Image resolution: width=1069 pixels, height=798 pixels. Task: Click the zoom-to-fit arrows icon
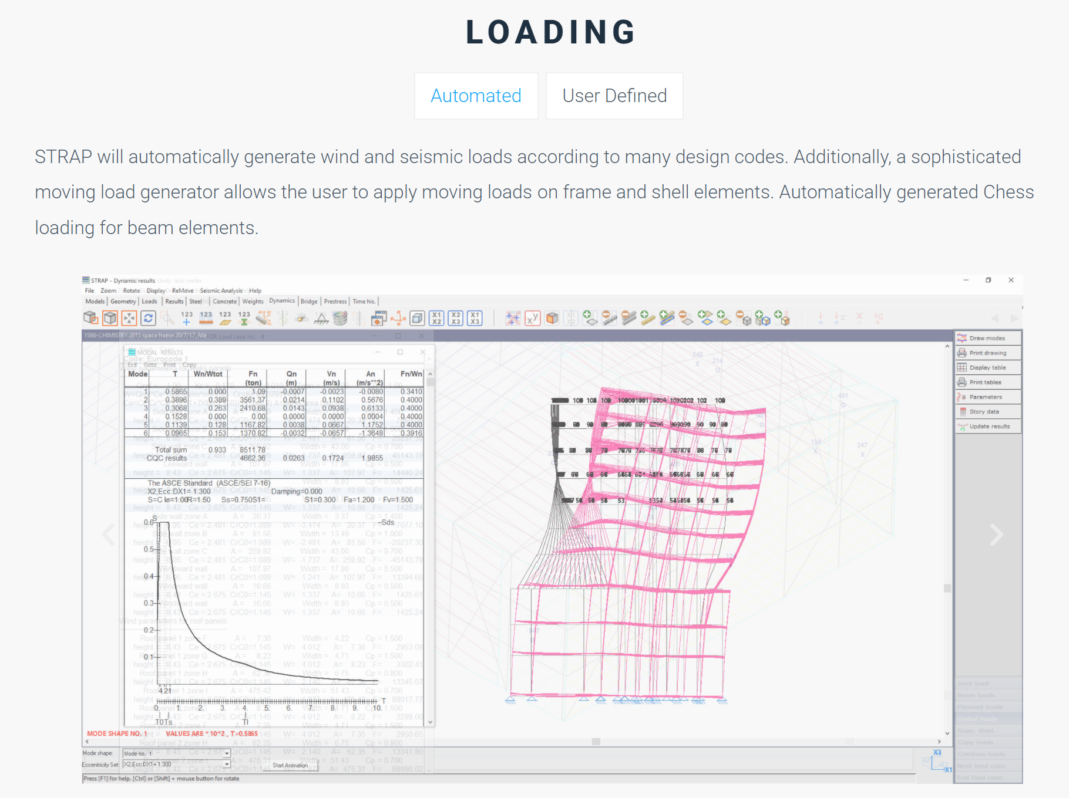click(129, 318)
